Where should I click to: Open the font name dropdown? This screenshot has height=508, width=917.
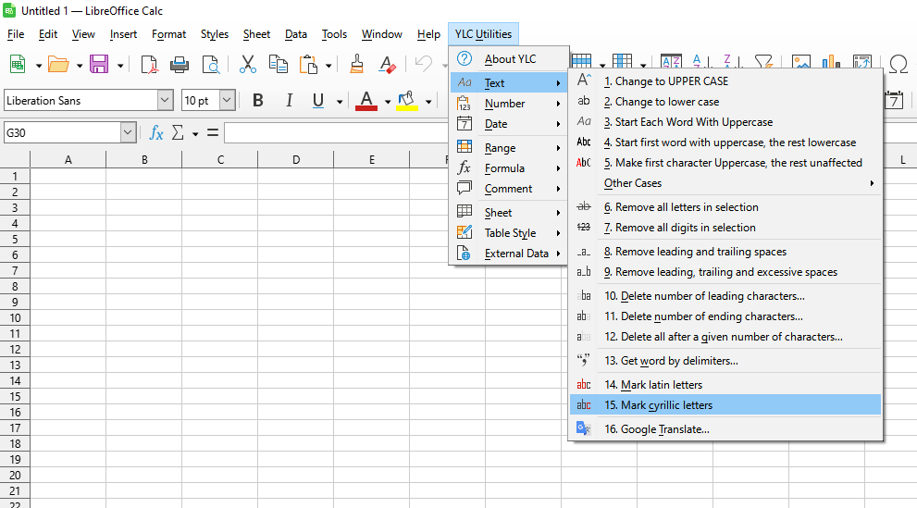166,100
